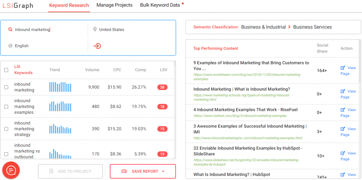362x180 pixels.
Task: Click the Trend column header
Action: coord(55,70)
